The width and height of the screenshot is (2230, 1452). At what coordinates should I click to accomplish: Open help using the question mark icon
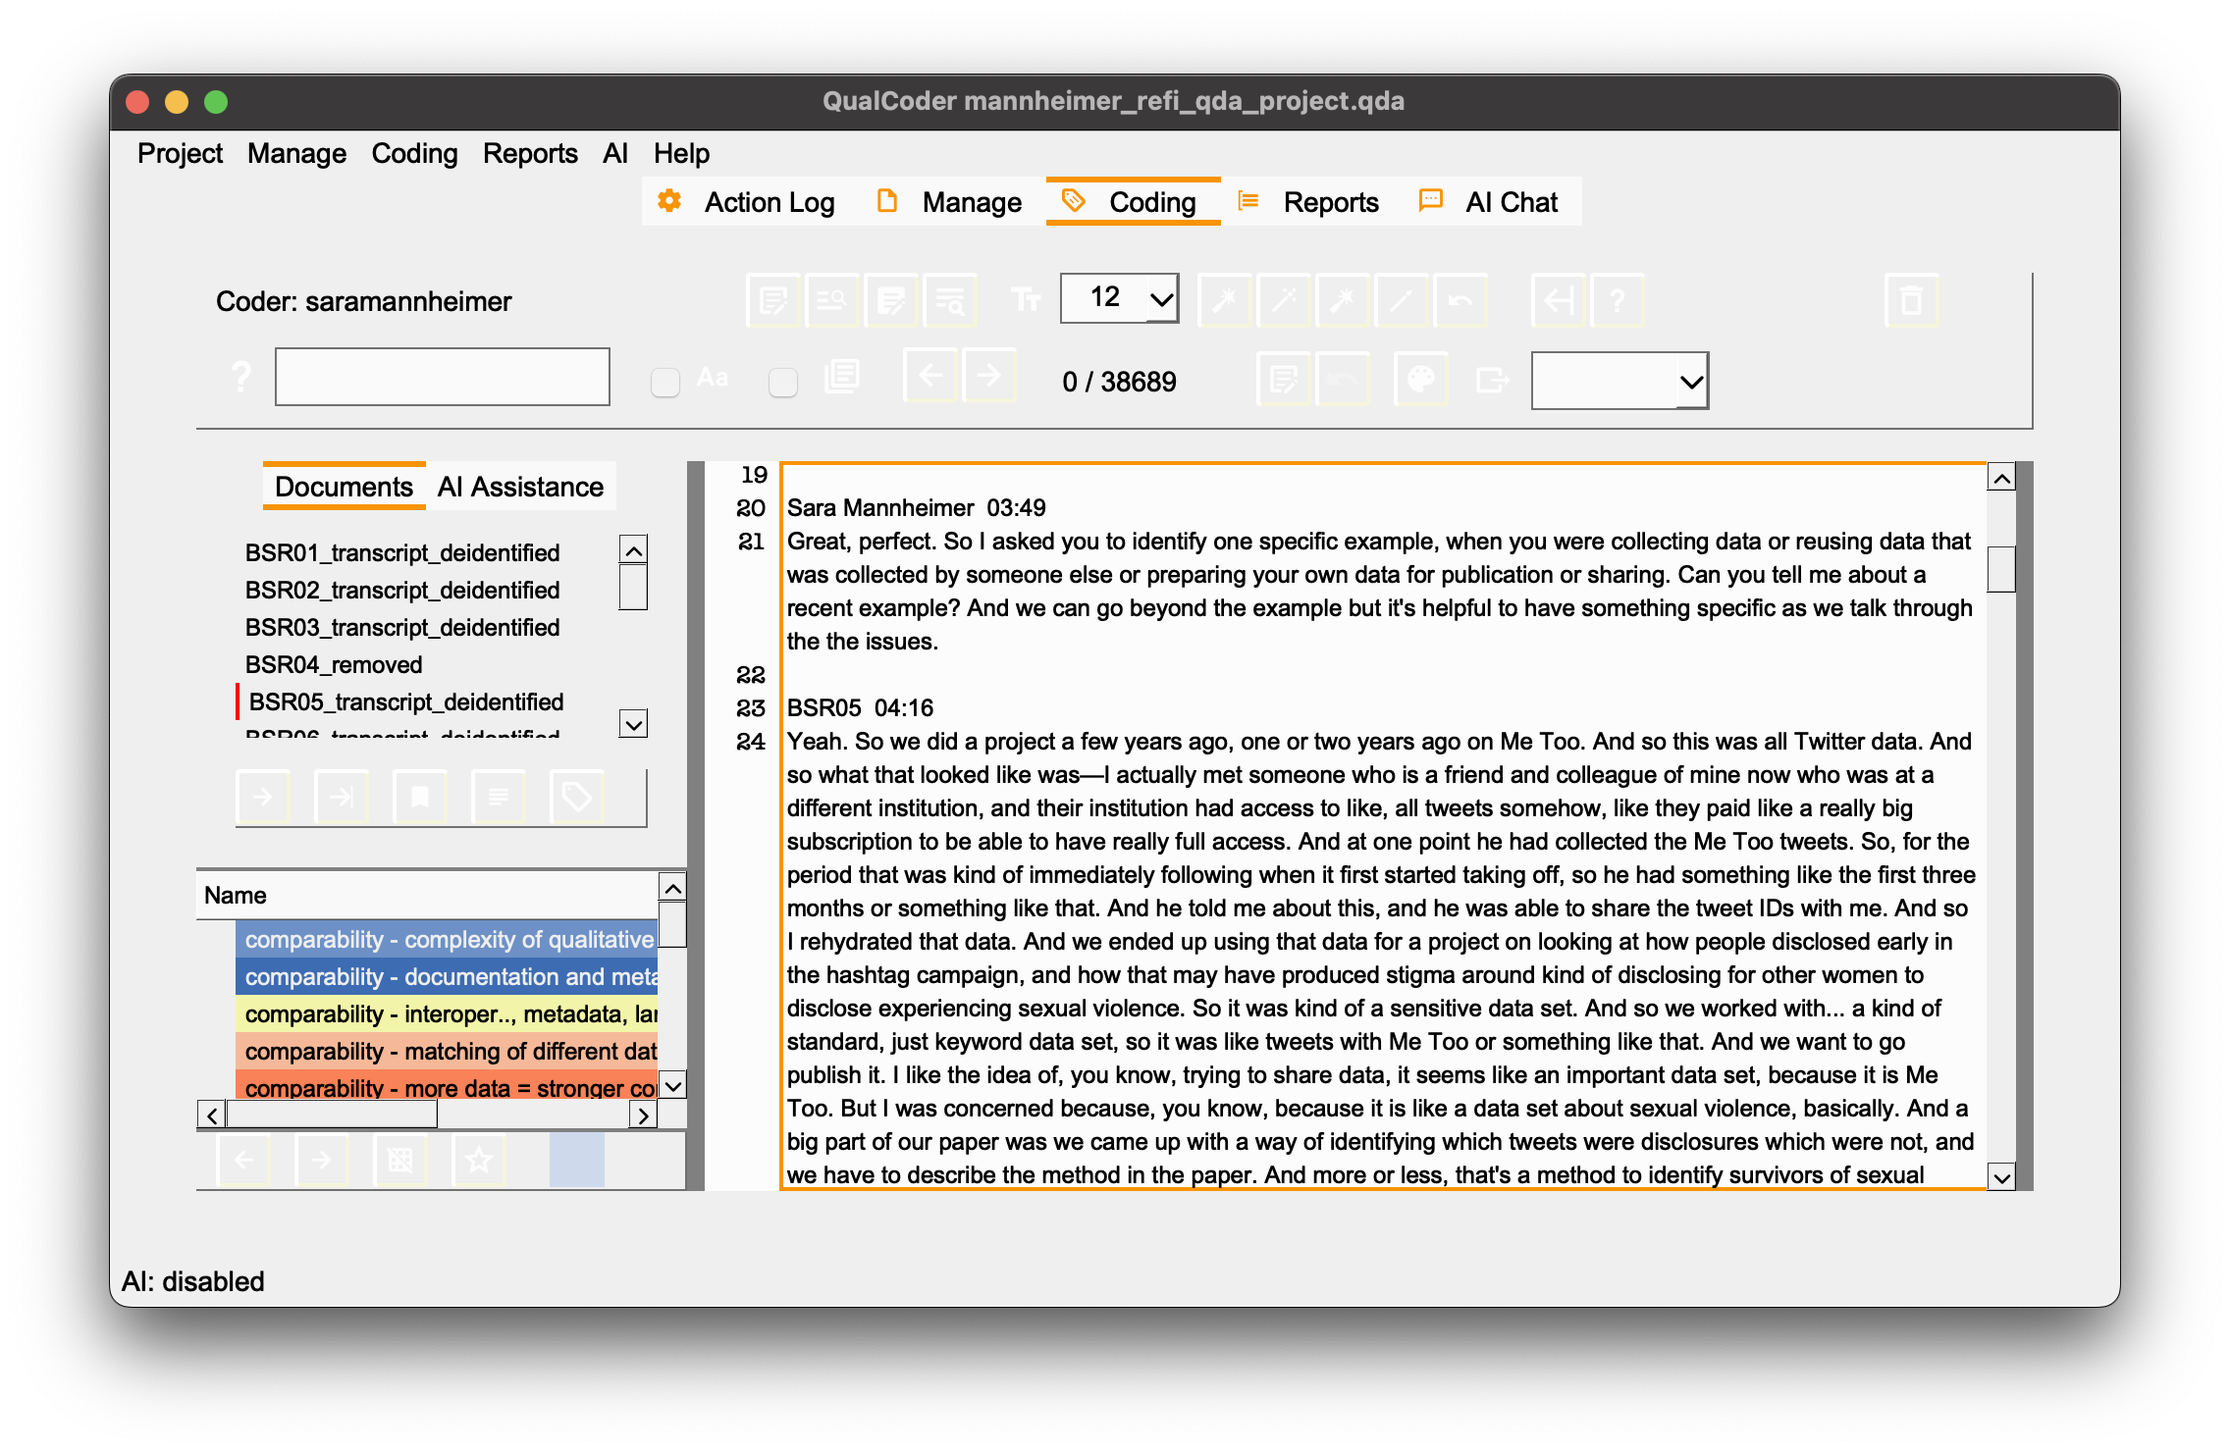click(1618, 301)
